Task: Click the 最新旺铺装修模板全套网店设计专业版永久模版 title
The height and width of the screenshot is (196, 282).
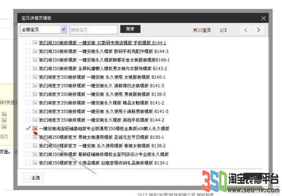Action: pyautogui.click(x=104, y=154)
